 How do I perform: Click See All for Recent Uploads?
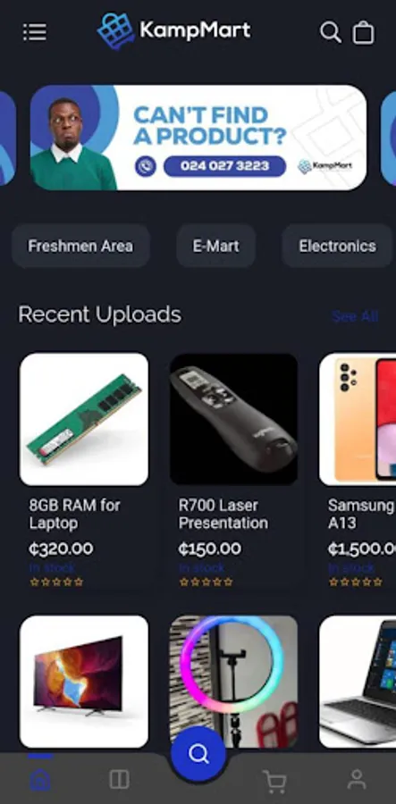click(355, 316)
